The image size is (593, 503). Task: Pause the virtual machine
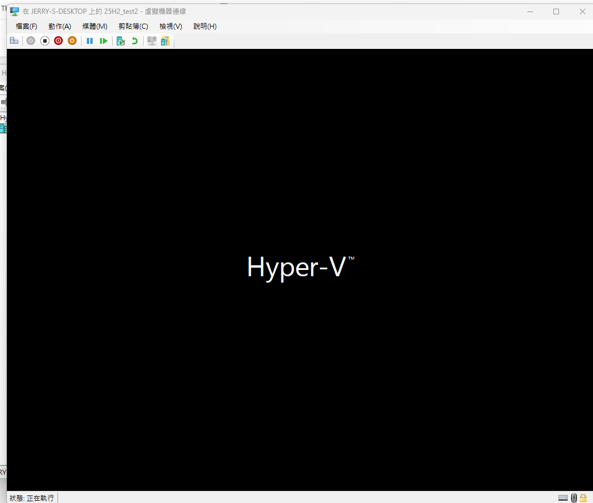pos(90,40)
